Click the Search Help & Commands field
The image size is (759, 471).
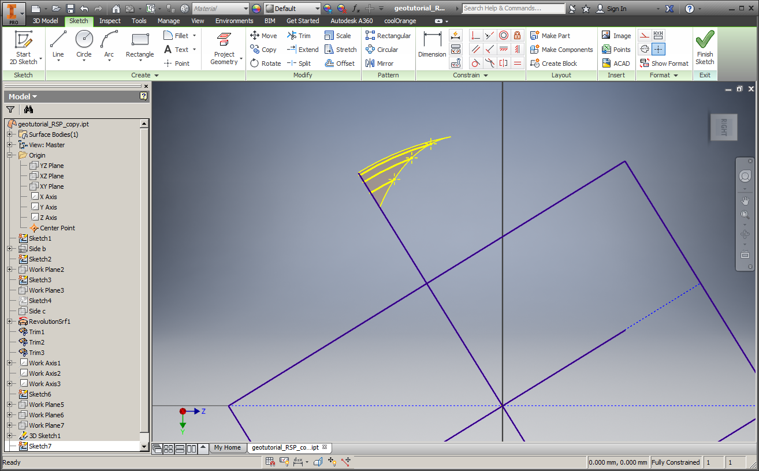[514, 8]
